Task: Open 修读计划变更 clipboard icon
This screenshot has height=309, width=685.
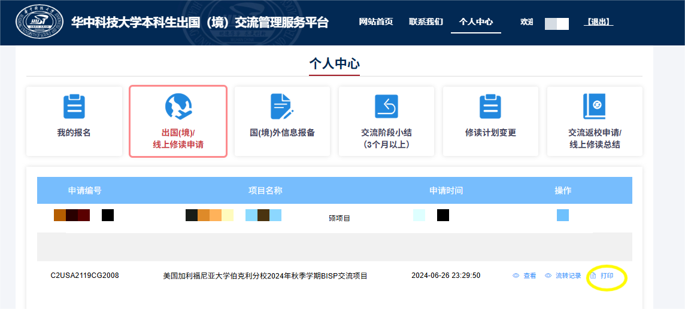Action: 490,106
